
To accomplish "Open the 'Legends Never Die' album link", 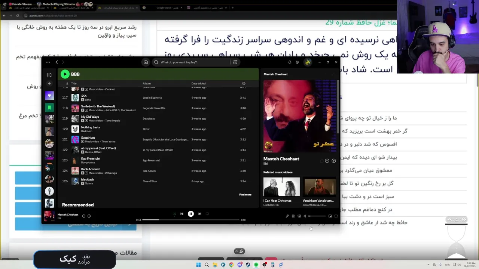I will [154, 108].
